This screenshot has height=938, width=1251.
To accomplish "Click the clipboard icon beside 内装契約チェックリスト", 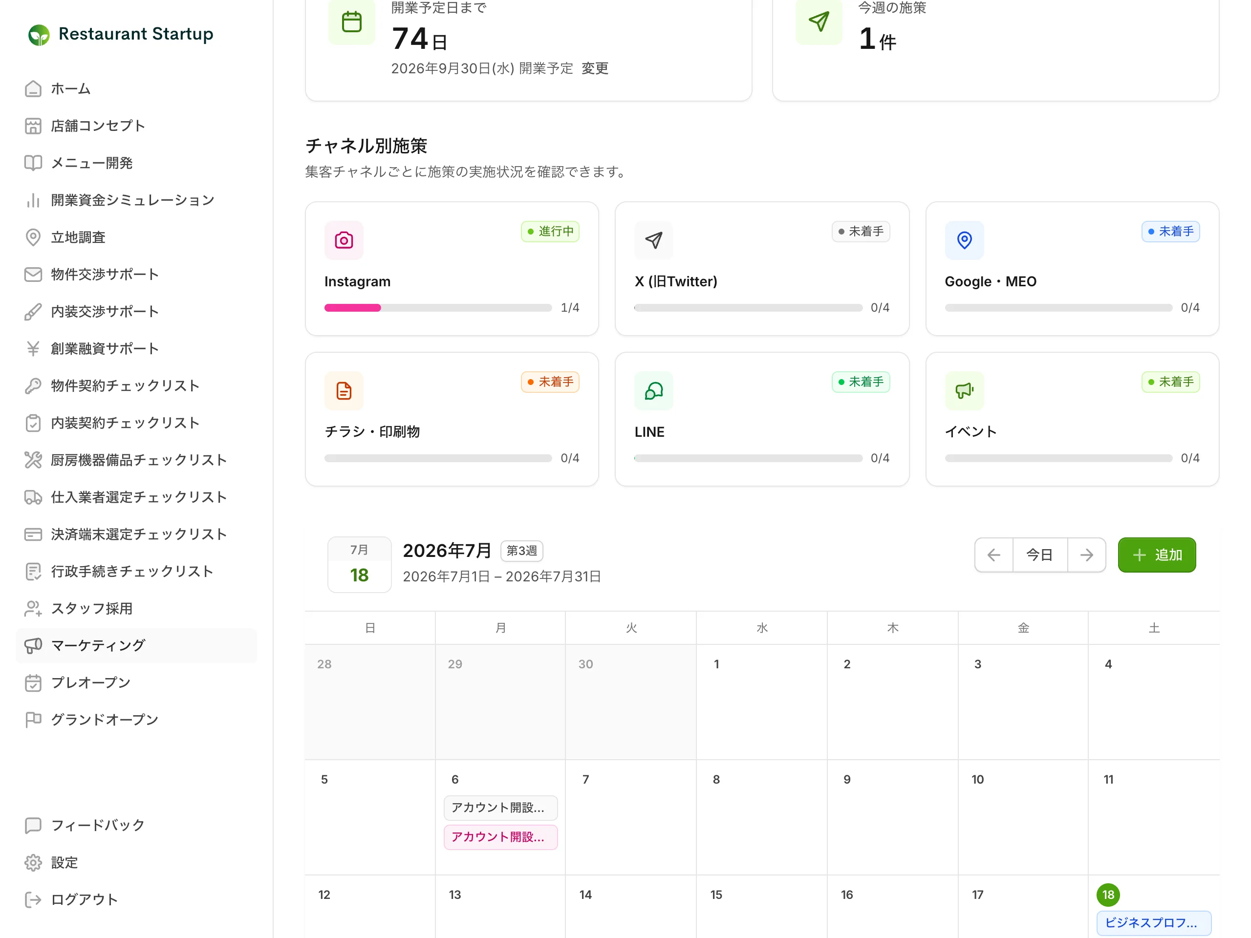I will pyautogui.click(x=33, y=423).
